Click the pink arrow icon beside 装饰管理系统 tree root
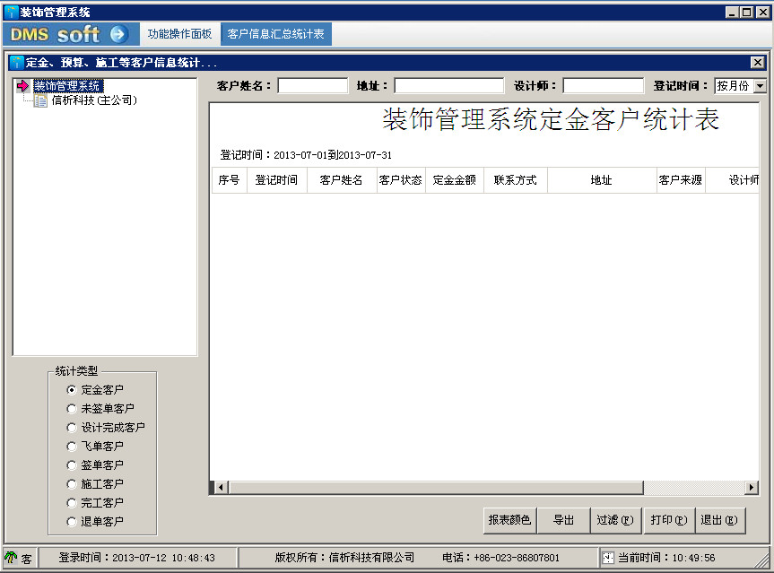Image resolution: width=774 pixels, height=573 pixels. click(22, 86)
